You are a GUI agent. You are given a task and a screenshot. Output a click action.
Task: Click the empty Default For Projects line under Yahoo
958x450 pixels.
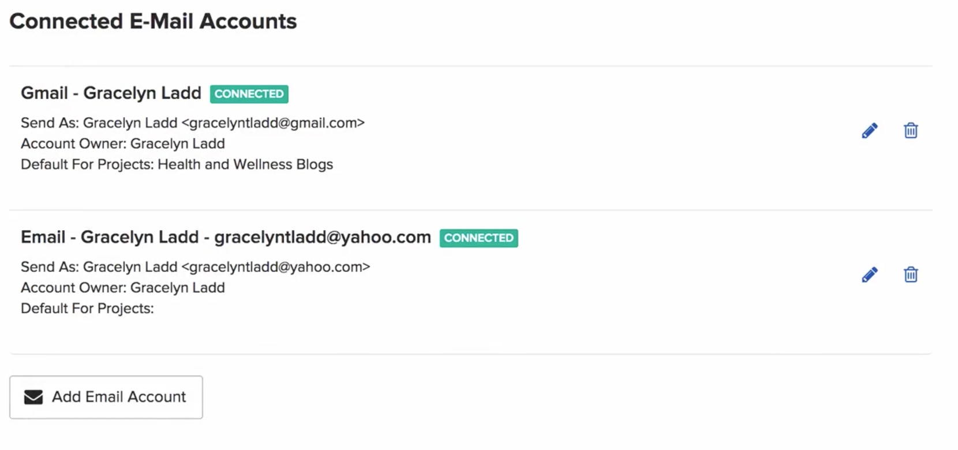[87, 309]
